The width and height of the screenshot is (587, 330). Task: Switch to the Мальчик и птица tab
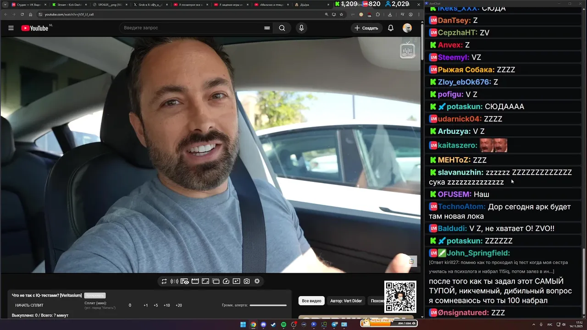(x=271, y=5)
